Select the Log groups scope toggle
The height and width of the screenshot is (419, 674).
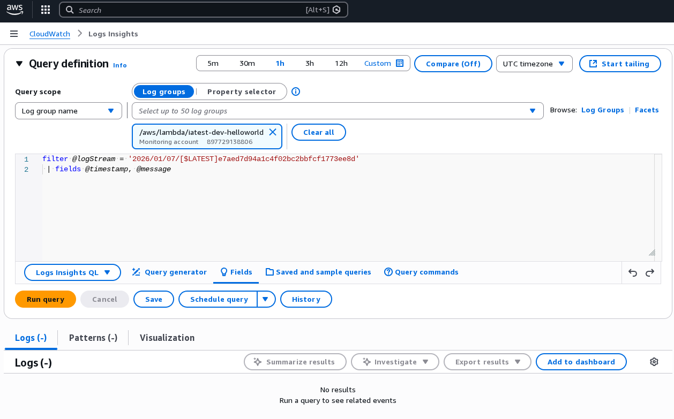(164, 92)
